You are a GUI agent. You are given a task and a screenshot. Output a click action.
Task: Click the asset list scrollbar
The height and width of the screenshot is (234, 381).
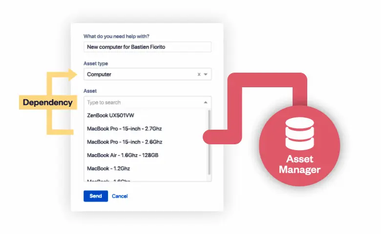tap(210, 141)
